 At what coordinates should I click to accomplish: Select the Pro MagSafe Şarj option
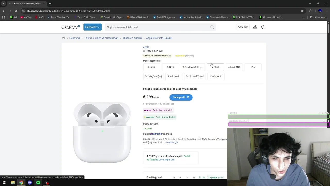pos(153,76)
